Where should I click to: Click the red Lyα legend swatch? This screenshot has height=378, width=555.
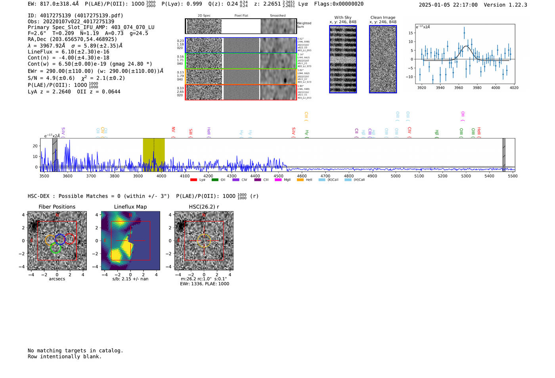pyautogui.click(x=193, y=180)
